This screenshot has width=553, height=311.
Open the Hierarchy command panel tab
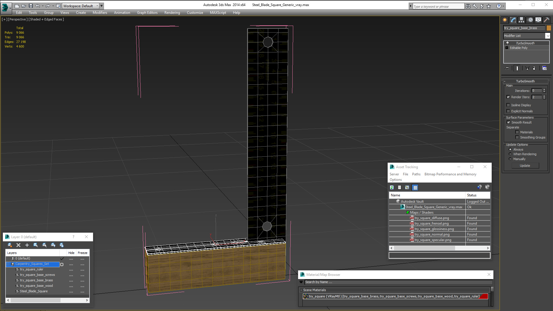(x=521, y=20)
